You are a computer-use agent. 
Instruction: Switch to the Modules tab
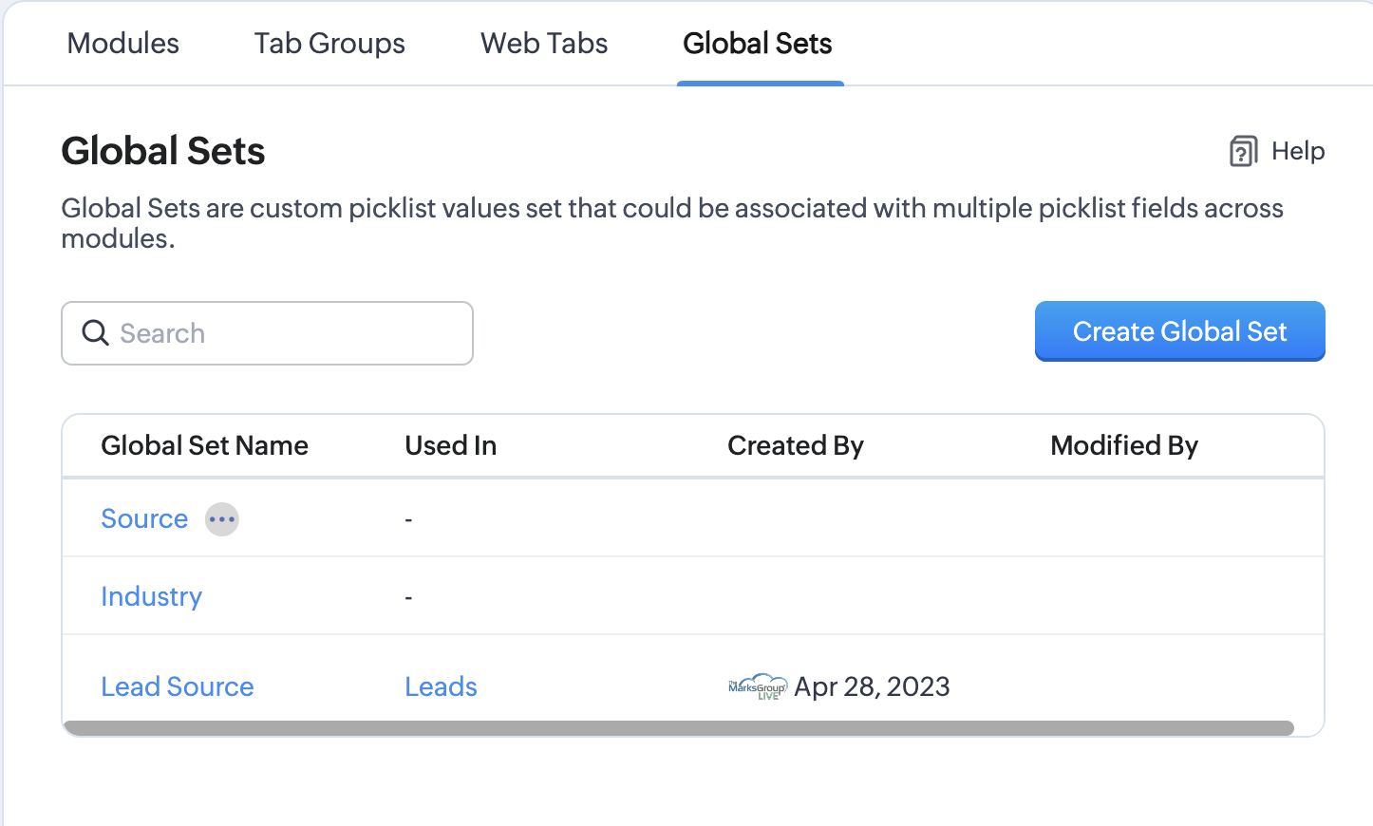122,43
